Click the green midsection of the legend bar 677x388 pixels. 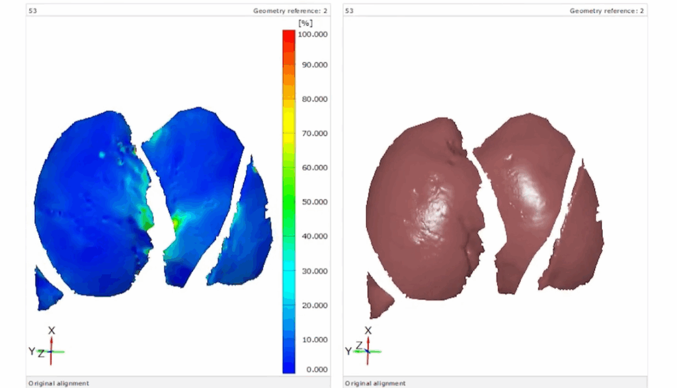tap(288, 198)
